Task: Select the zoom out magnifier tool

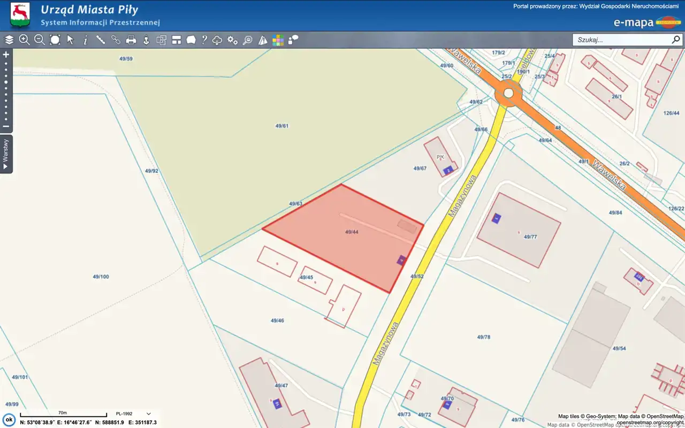Action: coord(40,40)
